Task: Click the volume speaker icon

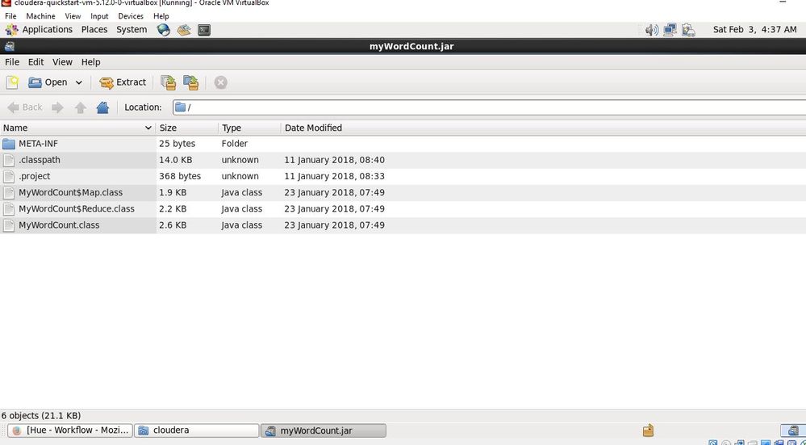Action: 652,30
